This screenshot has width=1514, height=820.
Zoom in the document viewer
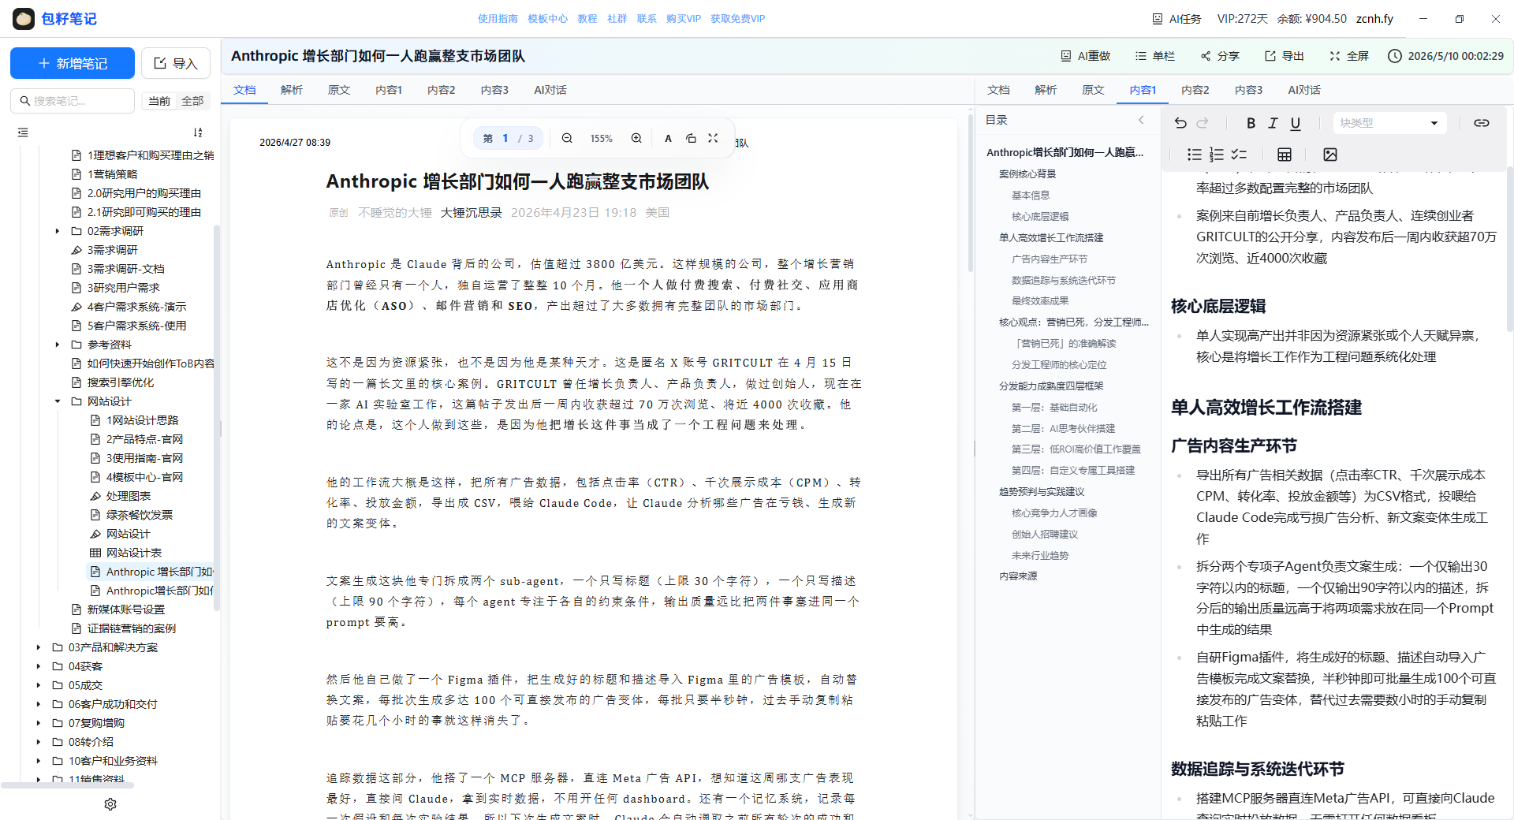coord(636,138)
